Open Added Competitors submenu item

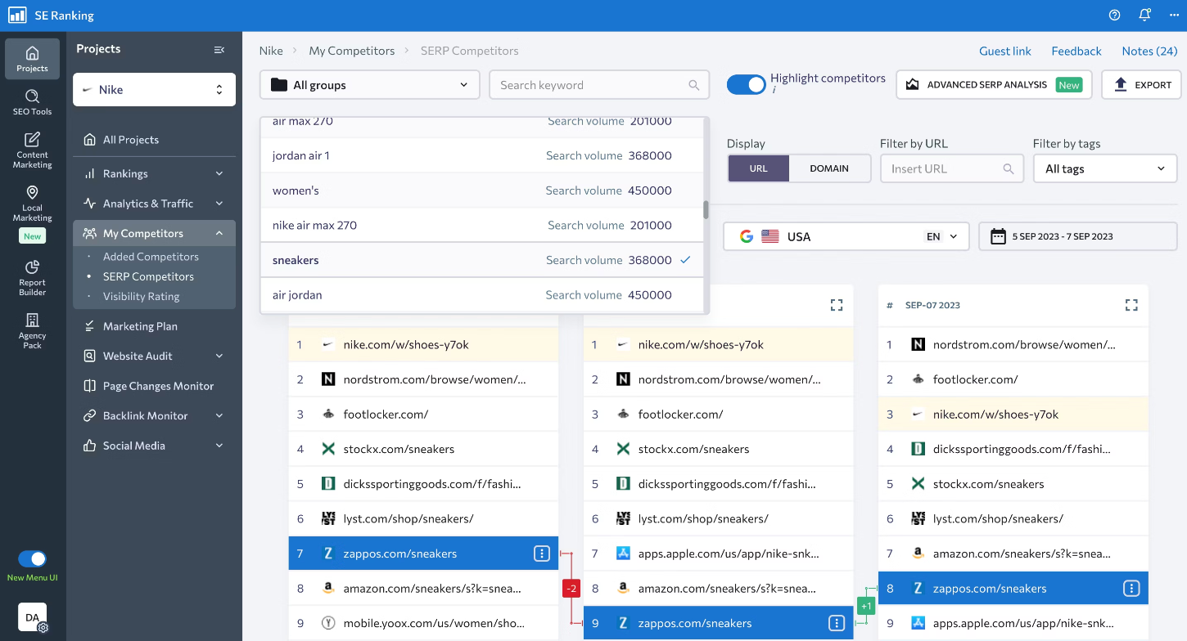151,257
